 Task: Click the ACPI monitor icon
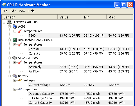pos(15,27)
